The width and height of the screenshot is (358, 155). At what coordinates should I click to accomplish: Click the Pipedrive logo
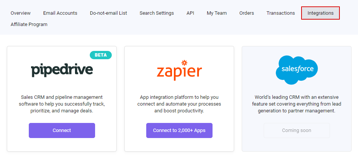coord(62,71)
